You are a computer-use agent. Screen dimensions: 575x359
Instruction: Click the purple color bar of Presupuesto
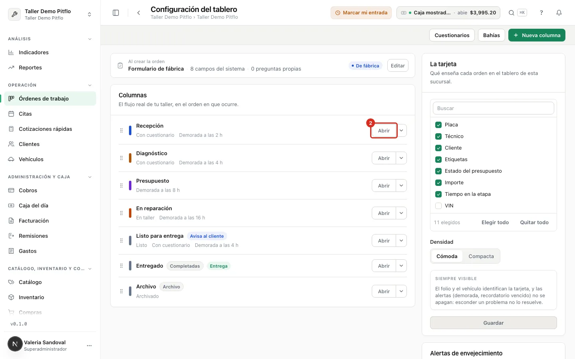click(130, 185)
